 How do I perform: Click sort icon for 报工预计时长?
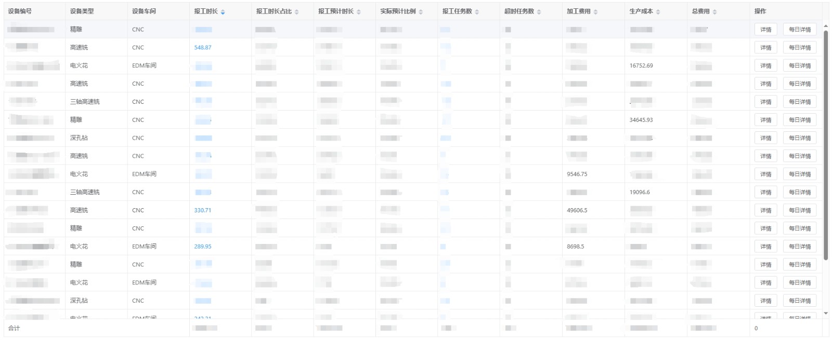358,12
